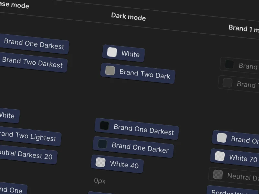The height and width of the screenshot is (194, 259).
Task: Select the Dark mode Brand One Darkest chip
Action: 137,129
